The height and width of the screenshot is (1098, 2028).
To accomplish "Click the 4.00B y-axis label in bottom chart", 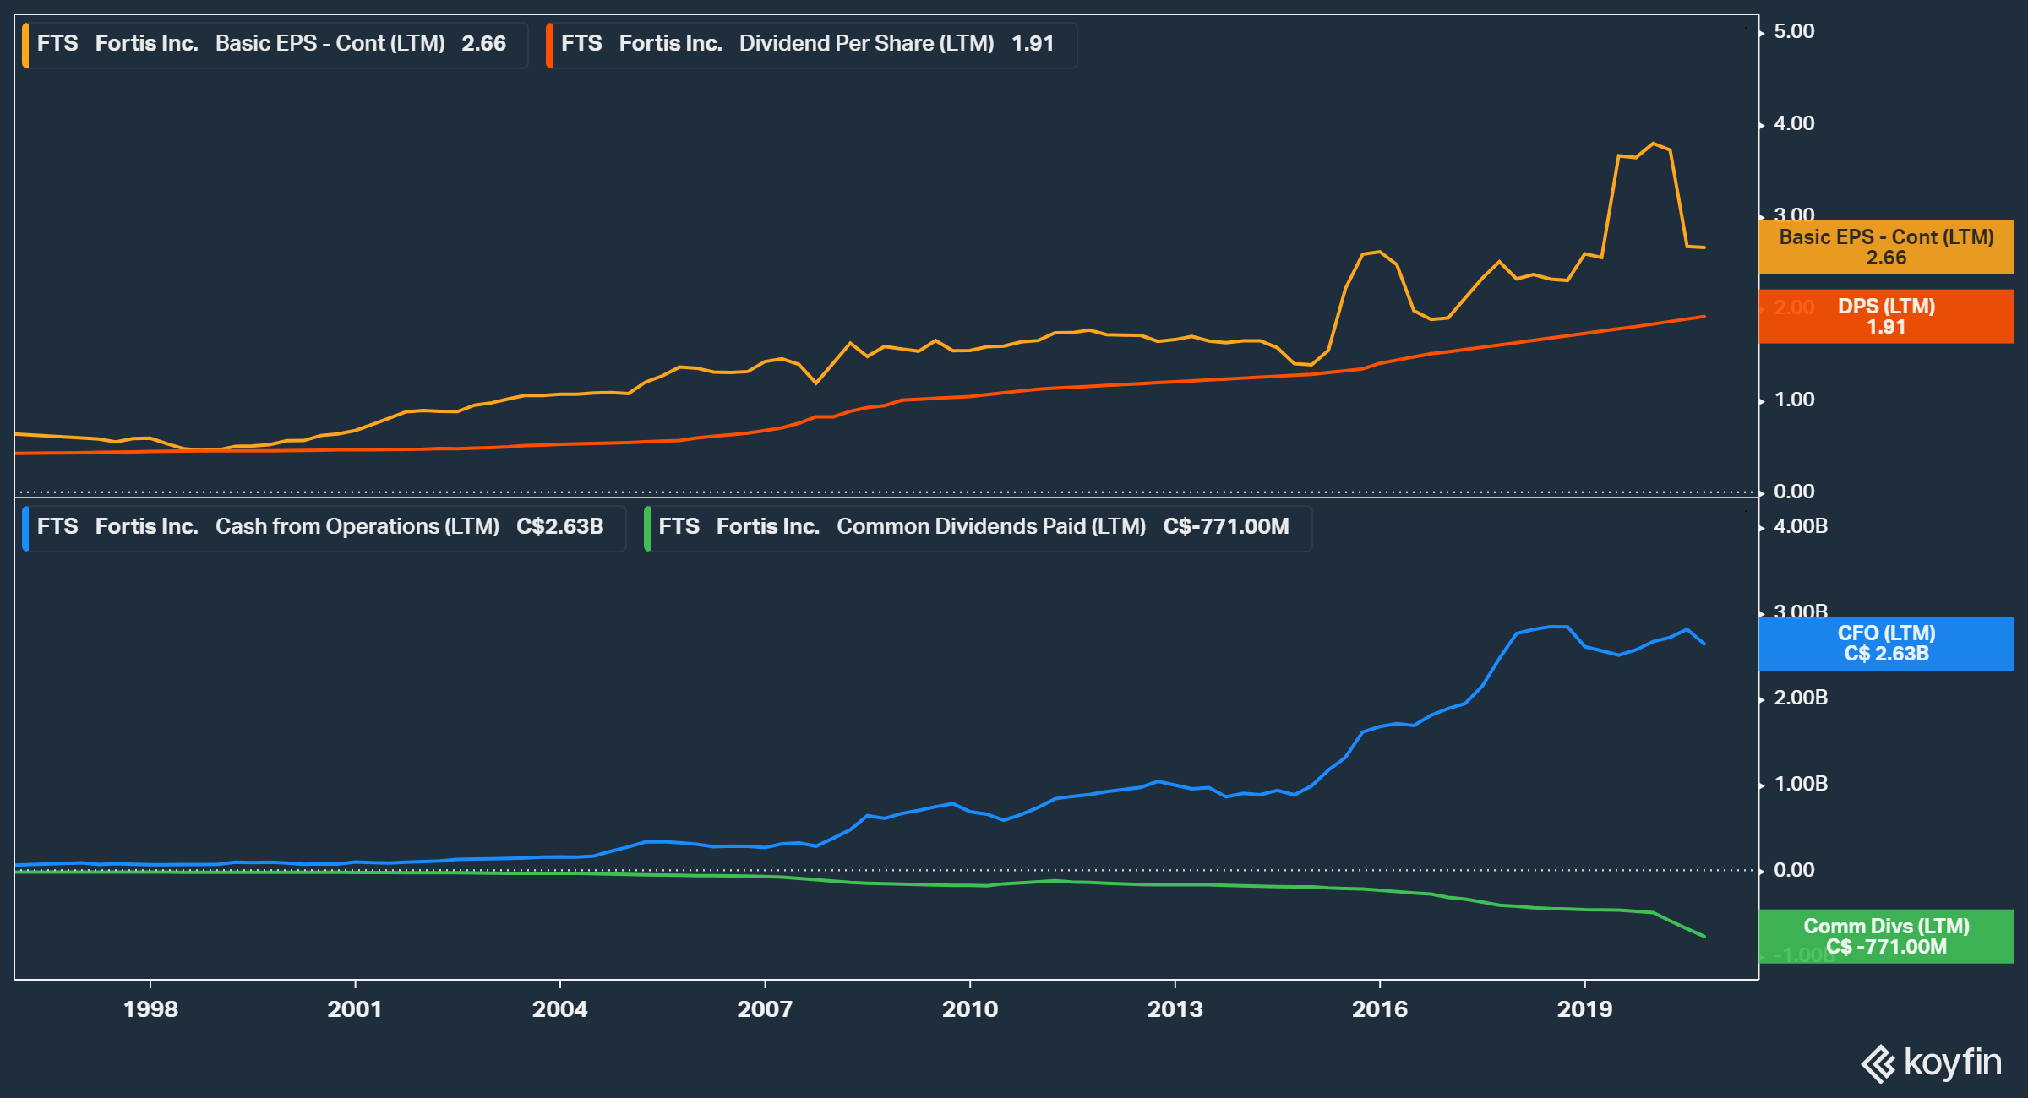I will [1801, 526].
